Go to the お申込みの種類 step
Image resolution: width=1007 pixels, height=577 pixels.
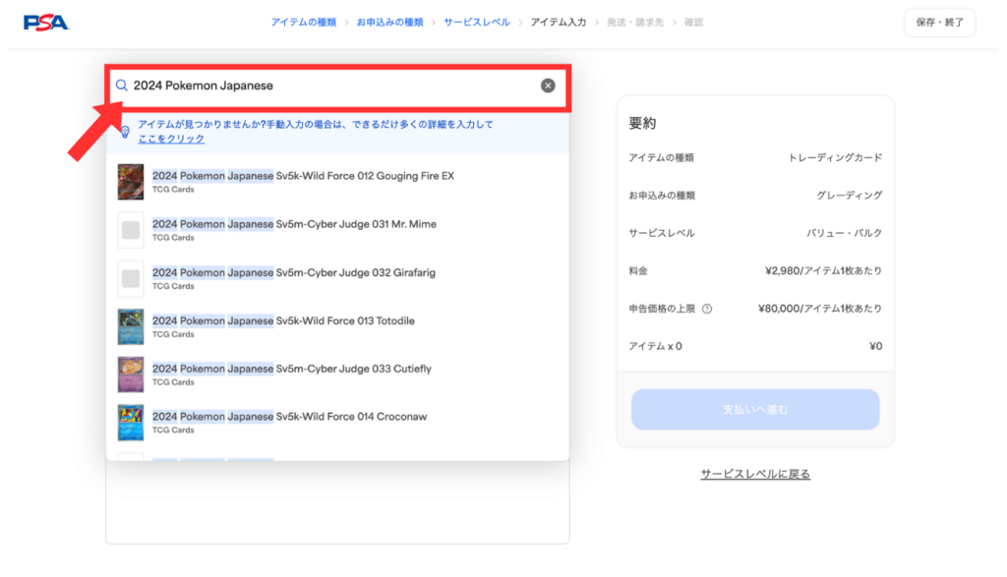(x=389, y=23)
